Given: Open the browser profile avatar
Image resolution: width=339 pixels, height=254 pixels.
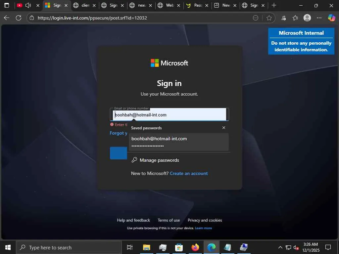Looking at the screenshot, I should (307, 18).
